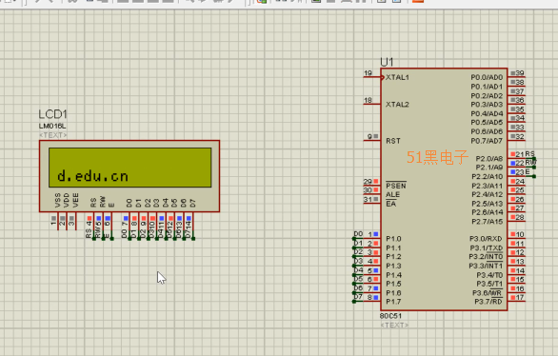The image size is (558, 356).
Task: Click the RS terminal on P2.0 pin 21
Action: pyautogui.click(x=529, y=153)
